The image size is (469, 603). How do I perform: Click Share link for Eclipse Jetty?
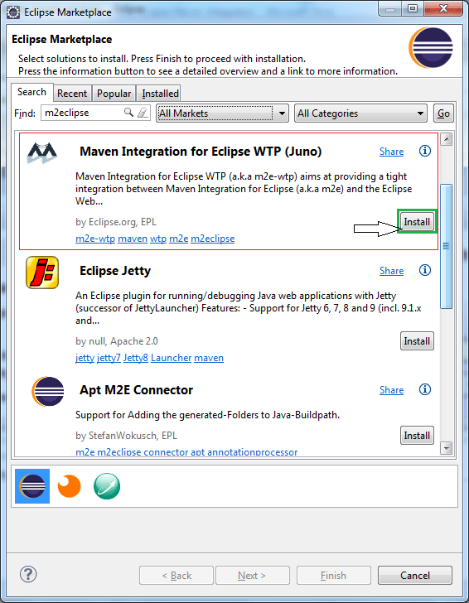pos(391,271)
